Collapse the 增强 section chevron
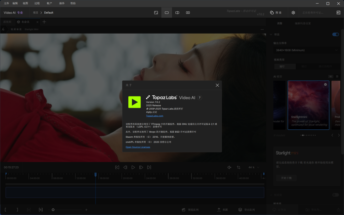Image resolution: width=344 pixels, height=215 pixels. (x=271, y=34)
